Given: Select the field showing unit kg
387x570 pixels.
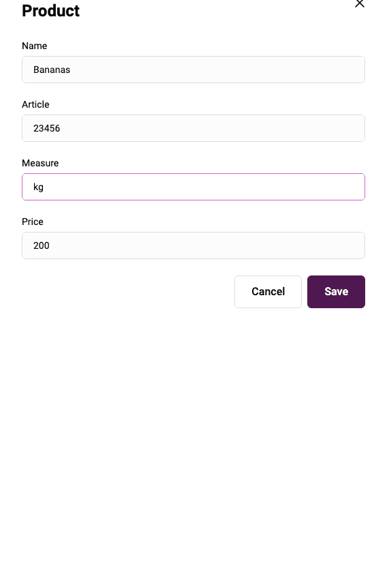Looking at the screenshot, I should point(193,187).
